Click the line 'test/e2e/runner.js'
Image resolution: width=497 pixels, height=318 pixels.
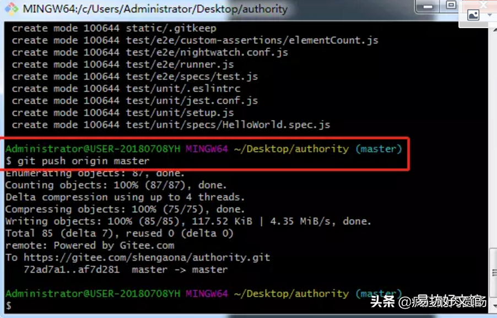pos(123,64)
